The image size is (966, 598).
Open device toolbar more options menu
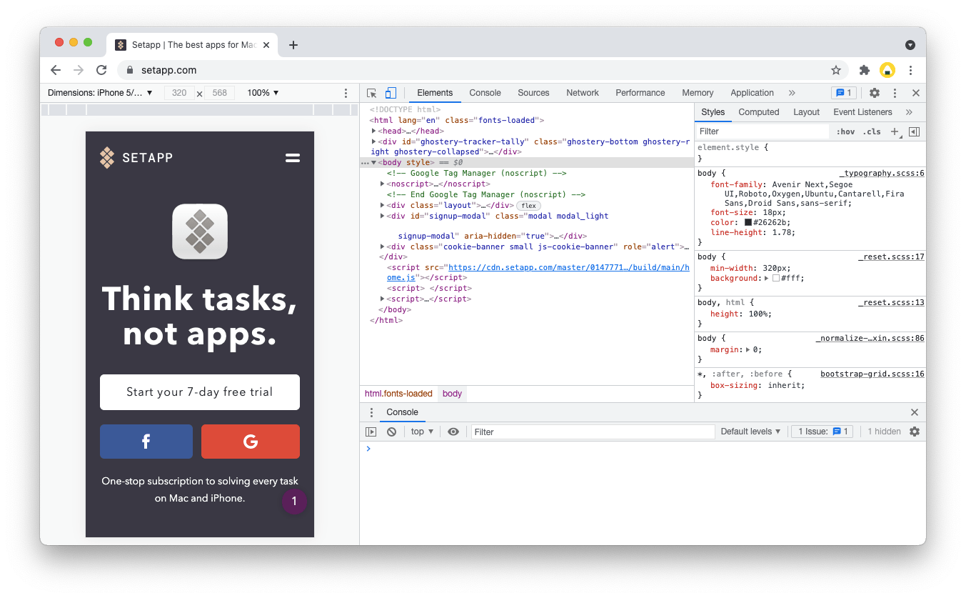click(x=346, y=93)
